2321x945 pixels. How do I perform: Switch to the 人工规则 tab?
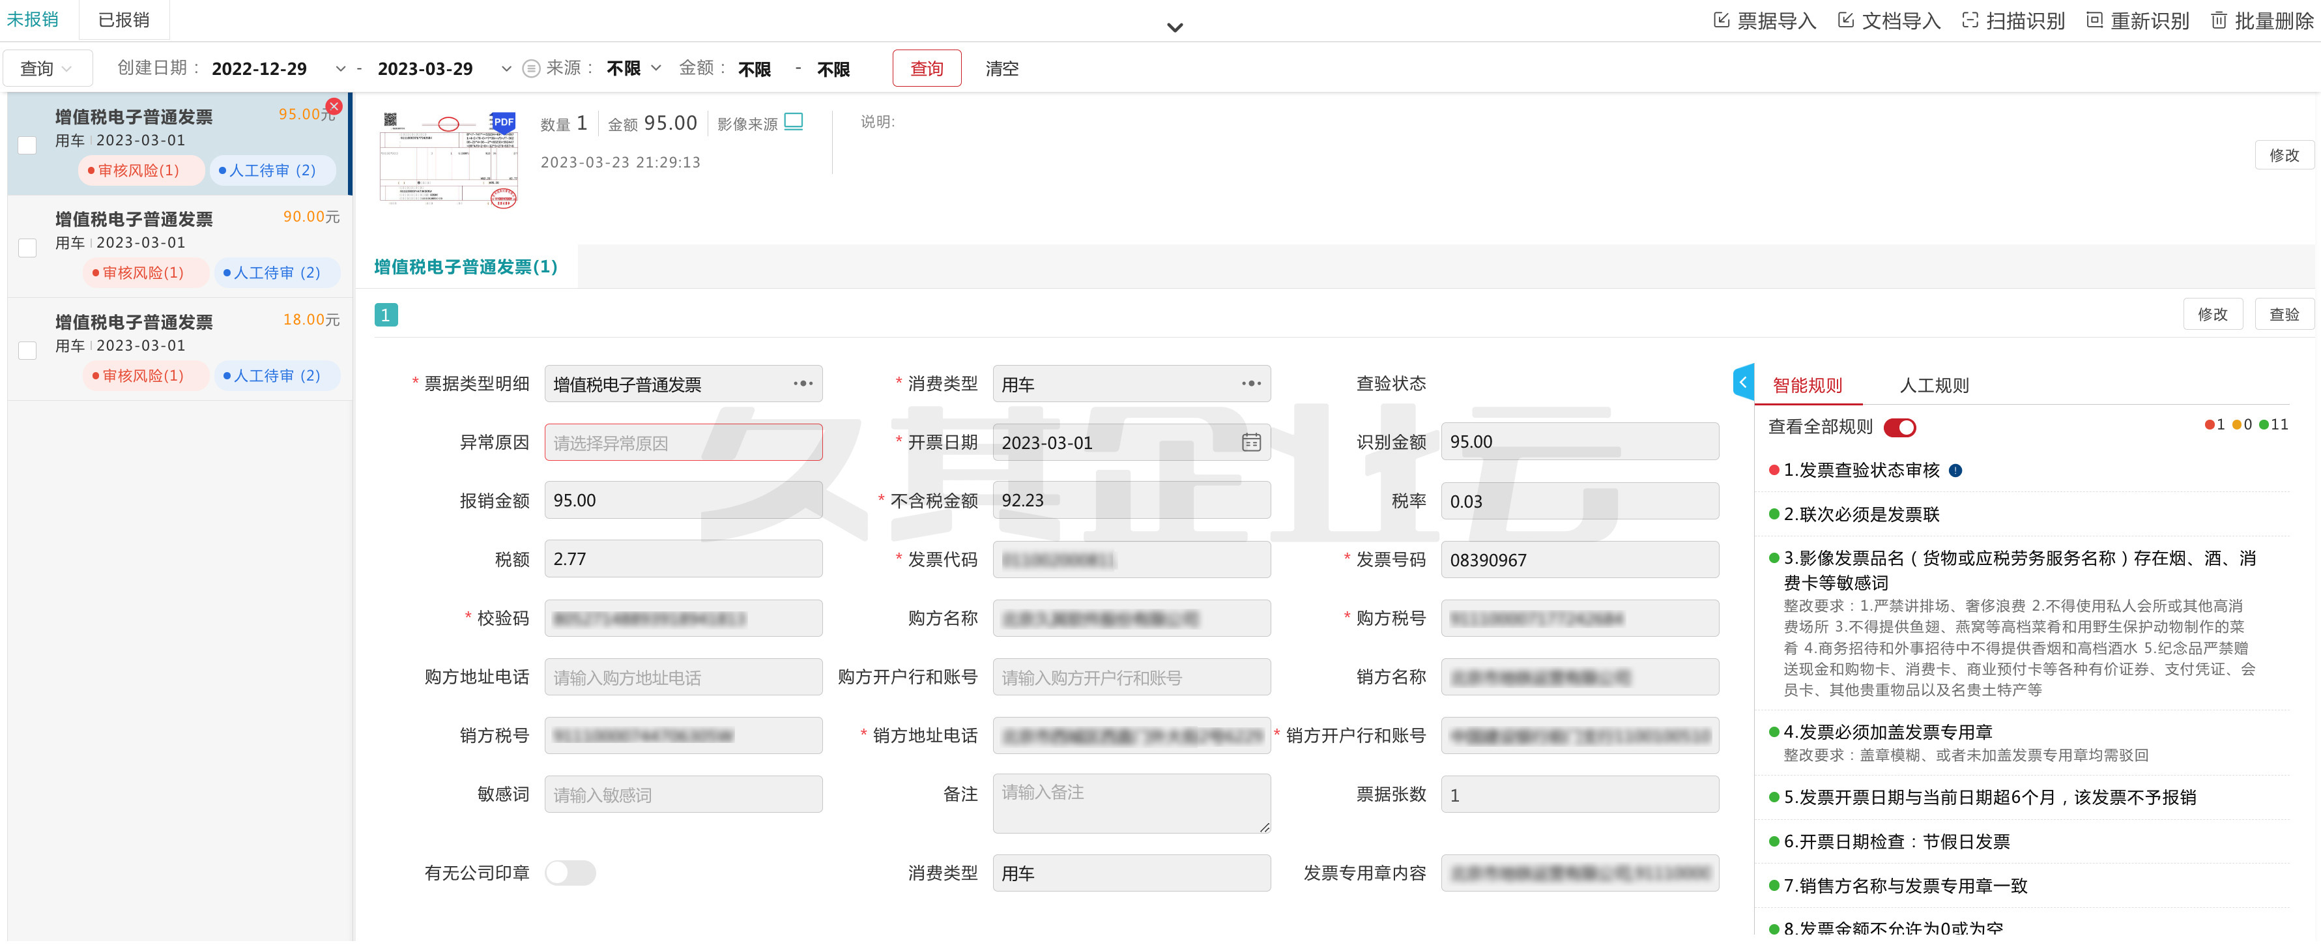(1933, 386)
